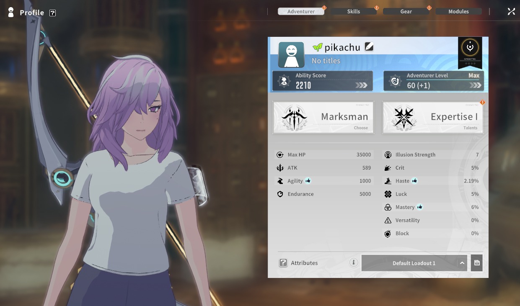Open Expertise I talents card
520x306 pixels.
point(433,118)
